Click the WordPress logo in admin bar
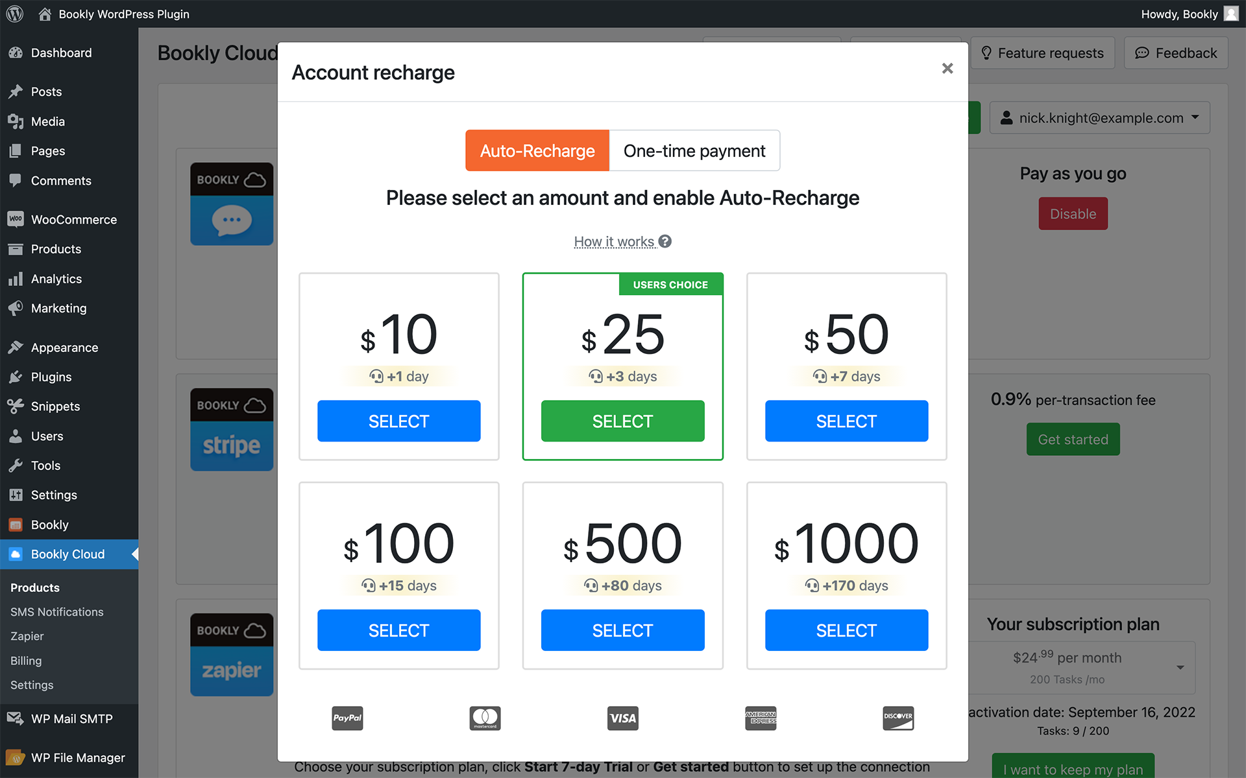This screenshot has width=1246, height=778. (x=15, y=14)
